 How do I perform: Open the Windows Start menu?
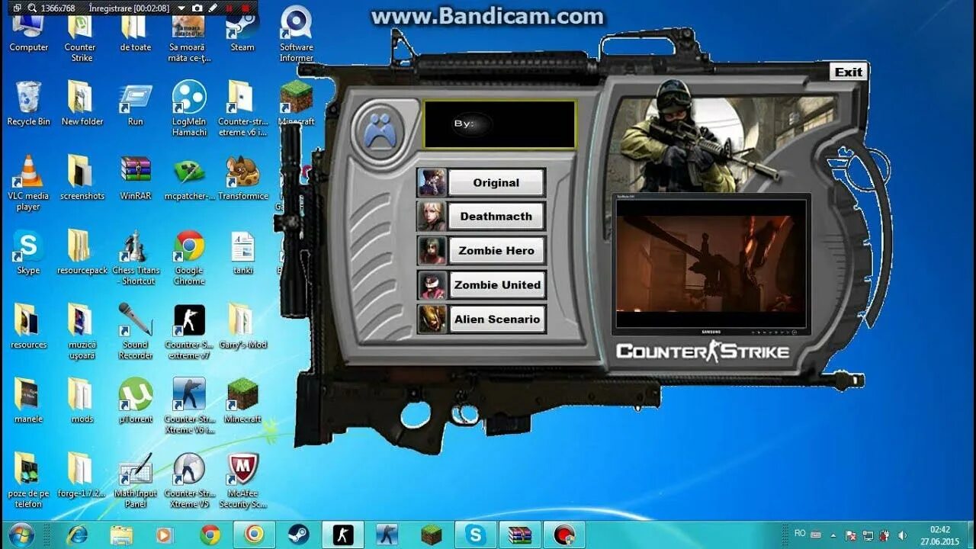(21, 535)
